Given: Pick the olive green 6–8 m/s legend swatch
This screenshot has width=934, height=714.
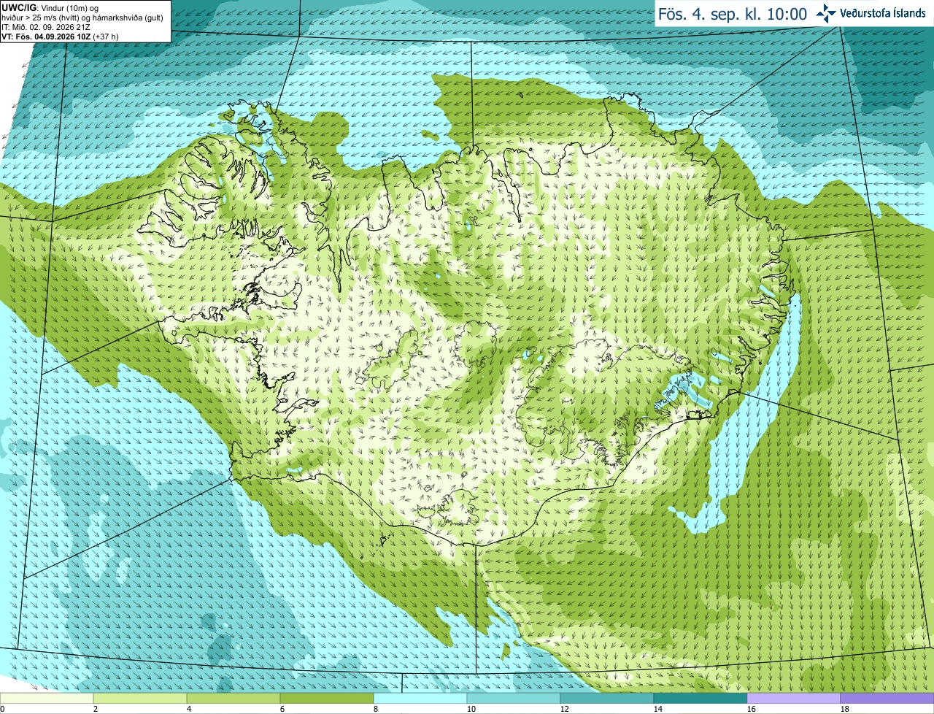Looking at the screenshot, I should pyautogui.click(x=327, y=699).
